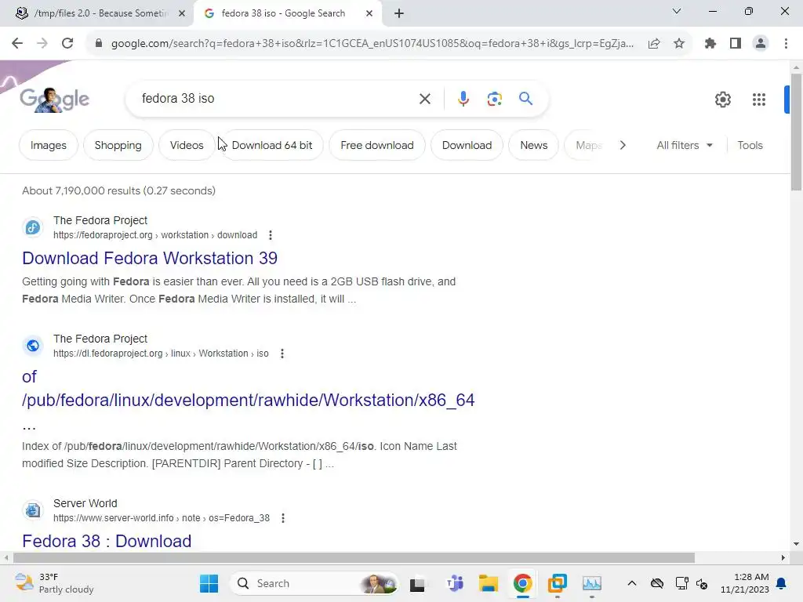Open options for fedoraproject.org workstation result
803x602 pixels.
click(271, 235)
